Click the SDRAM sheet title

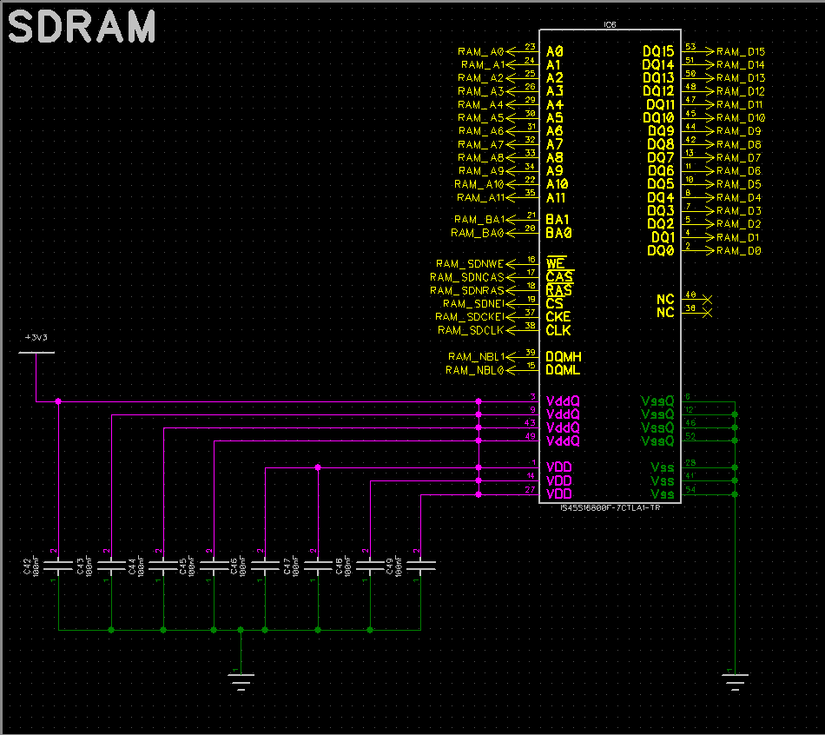pyautogui.click(x=82, y=26)
